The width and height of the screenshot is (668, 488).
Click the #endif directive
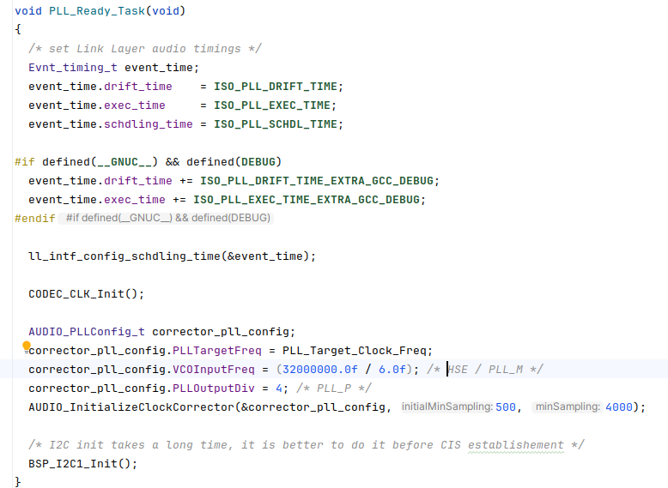pyautogui.click(x=35, y=218)
